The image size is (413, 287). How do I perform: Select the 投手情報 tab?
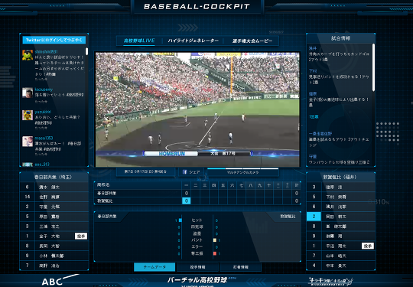197,267
